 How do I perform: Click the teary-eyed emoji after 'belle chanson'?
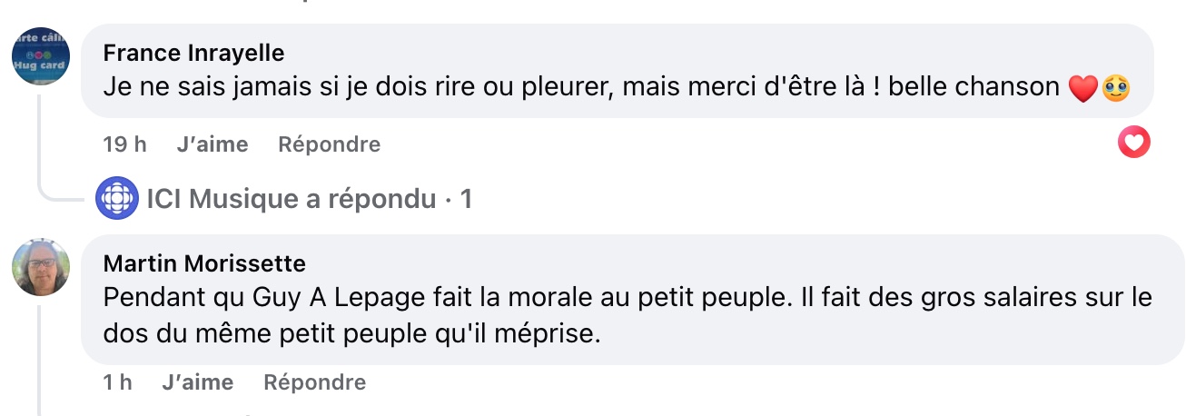(x=1115, y=88)
